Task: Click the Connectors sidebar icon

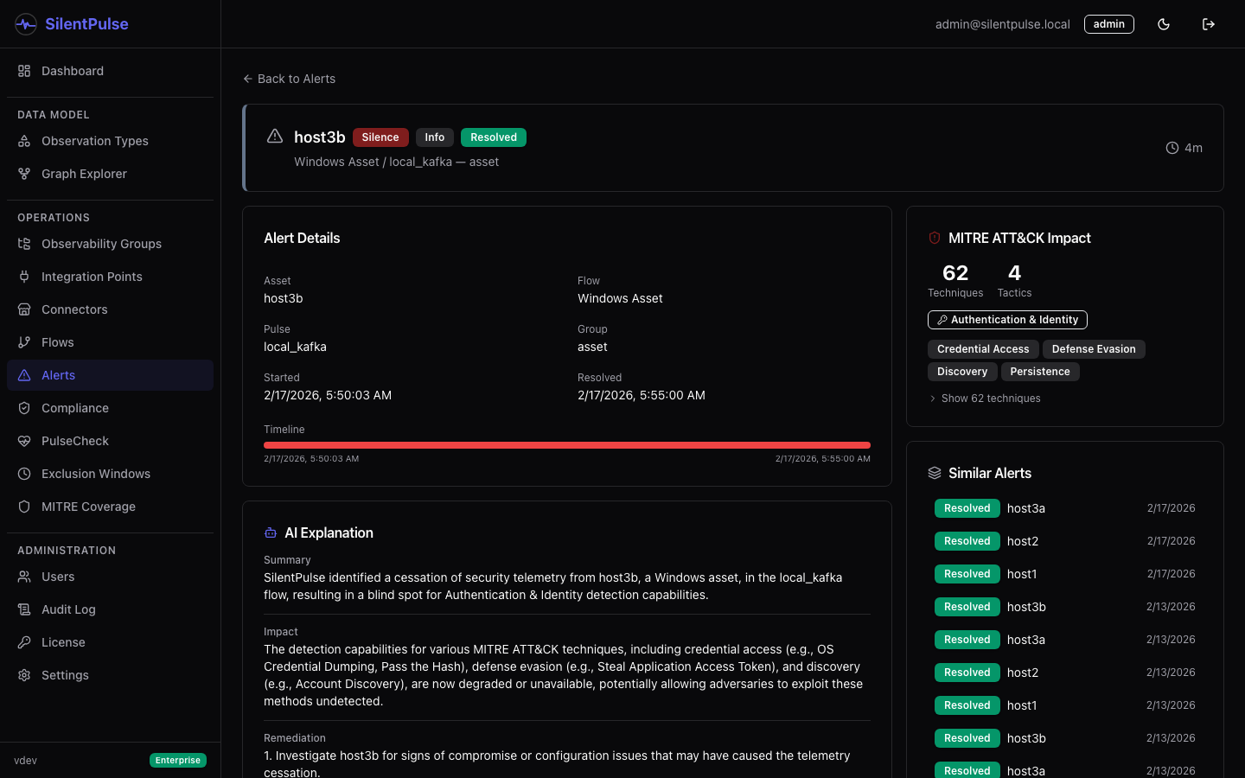Action: [24, 309]
